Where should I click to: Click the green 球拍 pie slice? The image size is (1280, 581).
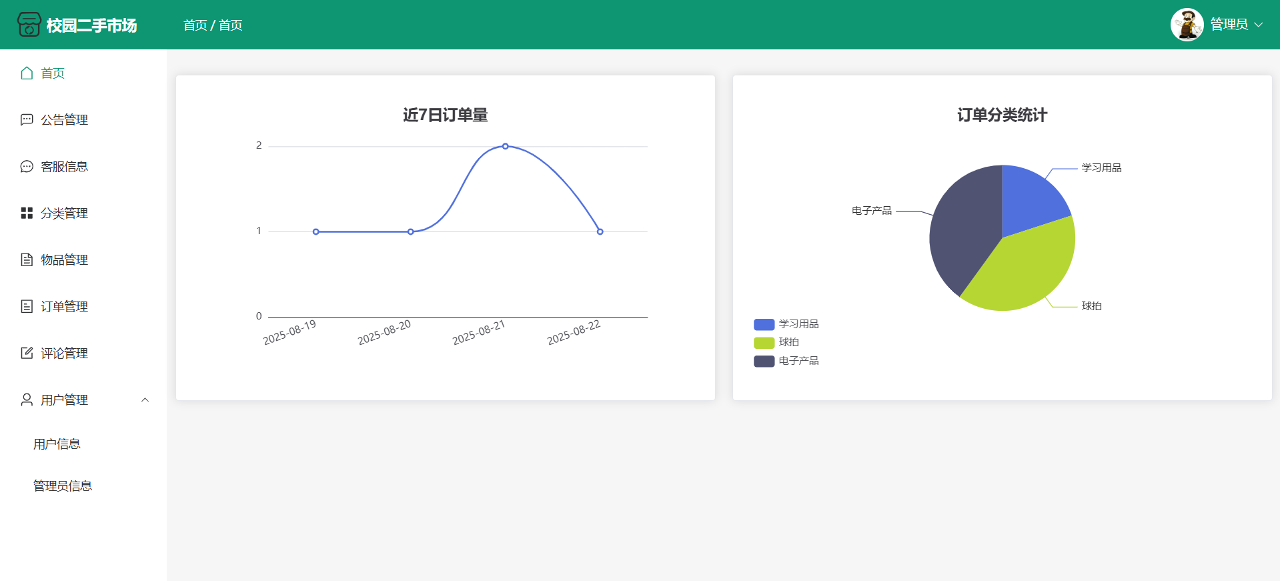(1024, 270)
